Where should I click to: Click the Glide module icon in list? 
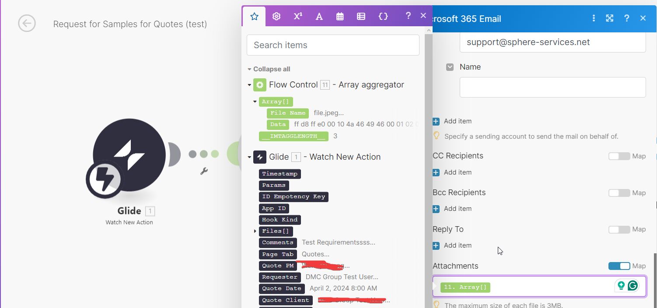pos(260,157)
